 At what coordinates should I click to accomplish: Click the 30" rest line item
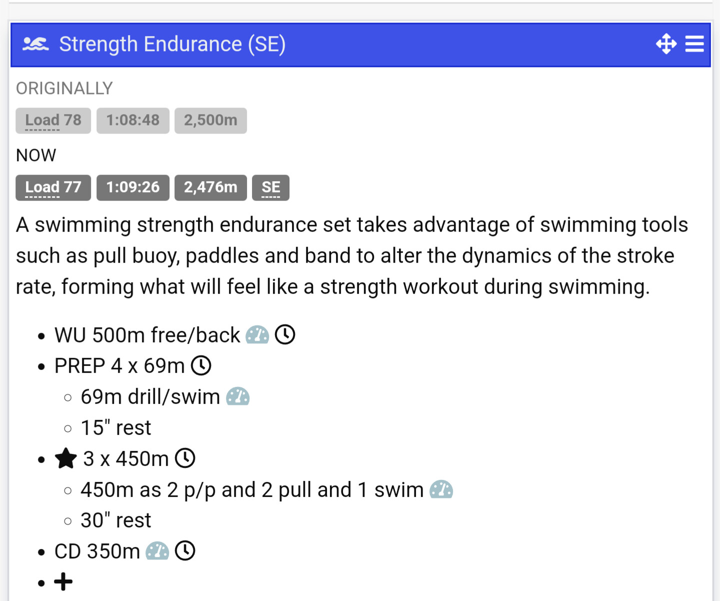[115, 520]
